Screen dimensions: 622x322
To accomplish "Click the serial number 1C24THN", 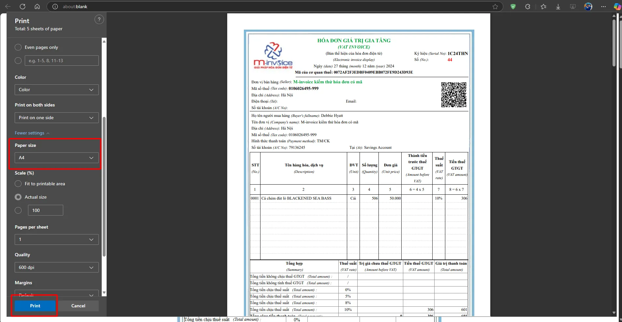I will coord(457,53).
